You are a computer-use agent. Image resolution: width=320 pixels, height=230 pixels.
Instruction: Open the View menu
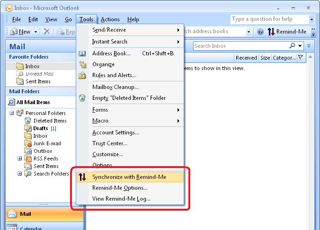[x=51, y=19]
